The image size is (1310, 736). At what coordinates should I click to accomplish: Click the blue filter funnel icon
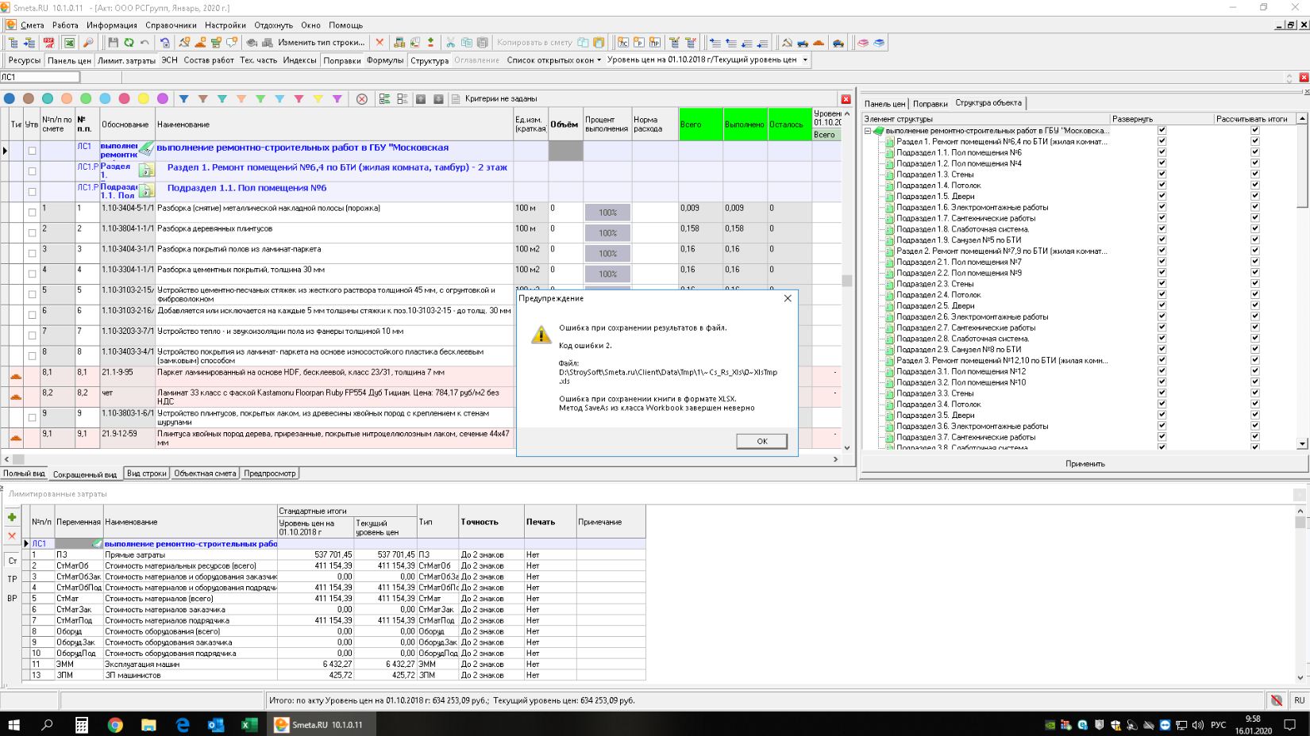(183, 99)
